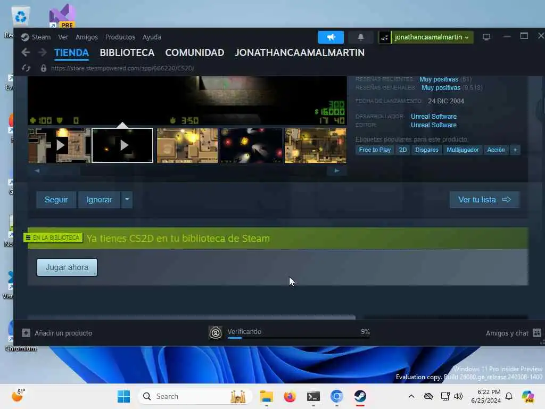Open the Amigos menu

87,37
